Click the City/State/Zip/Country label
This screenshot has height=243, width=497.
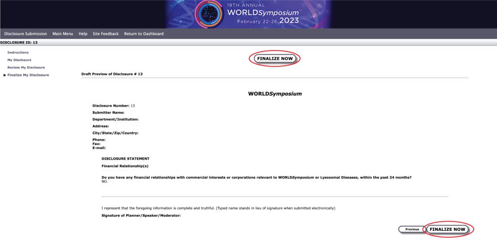click(116, 133)
